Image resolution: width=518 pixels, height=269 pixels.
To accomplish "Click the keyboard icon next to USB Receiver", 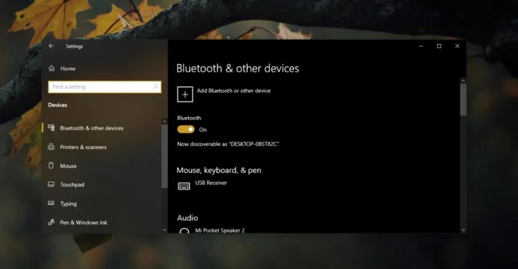I will coord(184,186).
